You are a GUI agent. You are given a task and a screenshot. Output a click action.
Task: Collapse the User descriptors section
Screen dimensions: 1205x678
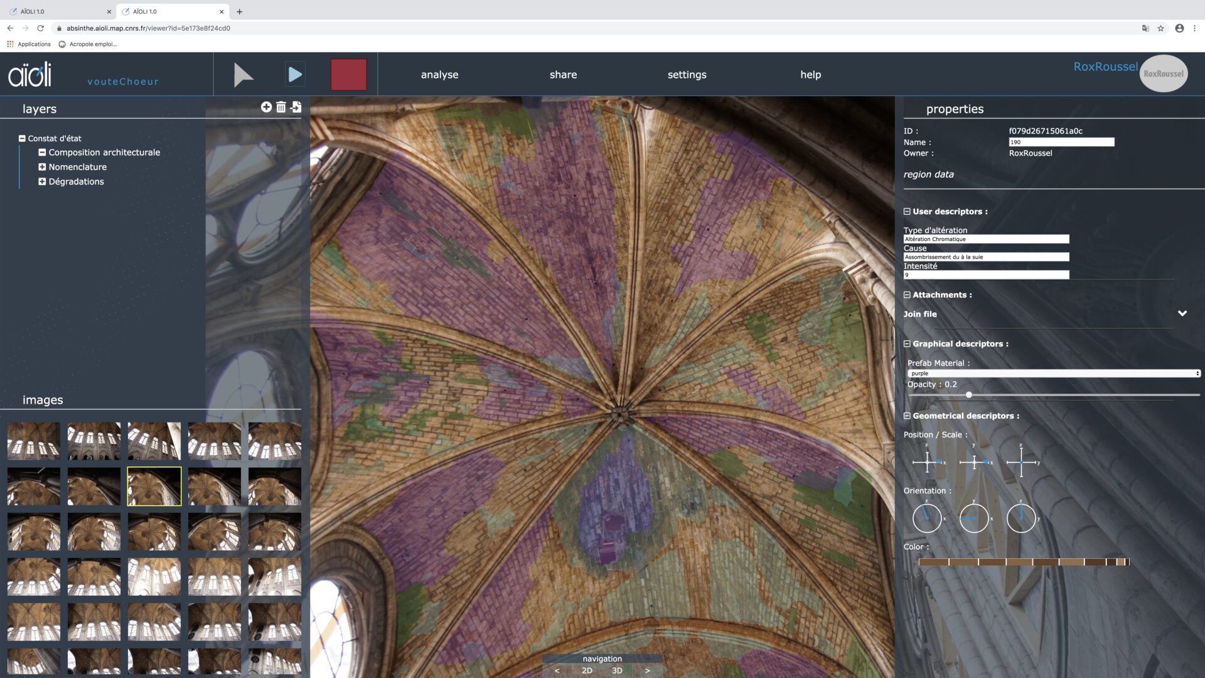tap(907, 212)
